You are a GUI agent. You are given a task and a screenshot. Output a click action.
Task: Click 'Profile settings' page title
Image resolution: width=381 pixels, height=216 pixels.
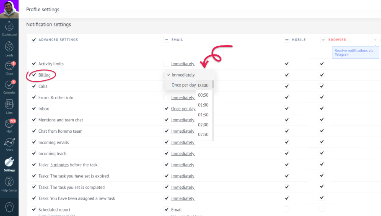[43, 10]
